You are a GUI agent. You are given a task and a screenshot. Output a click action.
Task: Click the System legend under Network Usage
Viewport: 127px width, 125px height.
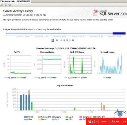point(107,78)
